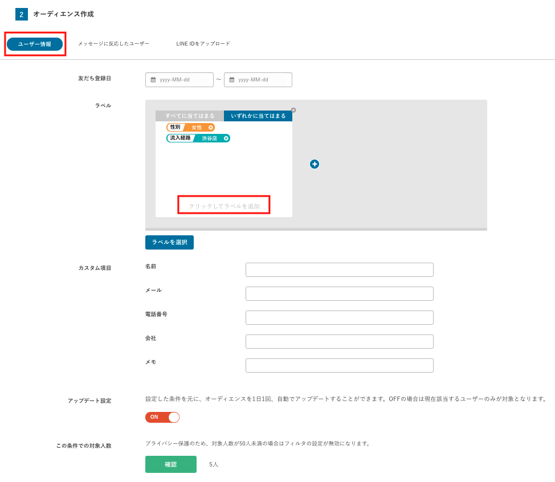
Task: Open the LINE IDをアップロード tab
Action: (x=203, y=44)
